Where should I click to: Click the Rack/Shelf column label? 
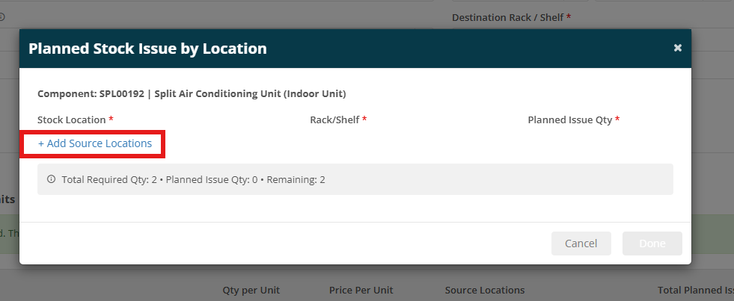tap(334, 120)
